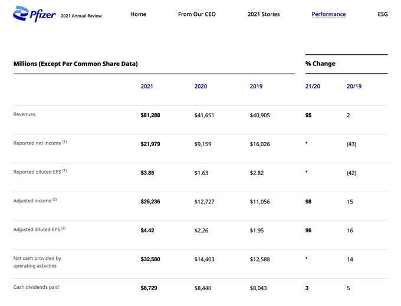Click the Cash dividends paid row label
The height and width of the screenshot is (306, 401).
pyautogui.click(x=36, y=287)
